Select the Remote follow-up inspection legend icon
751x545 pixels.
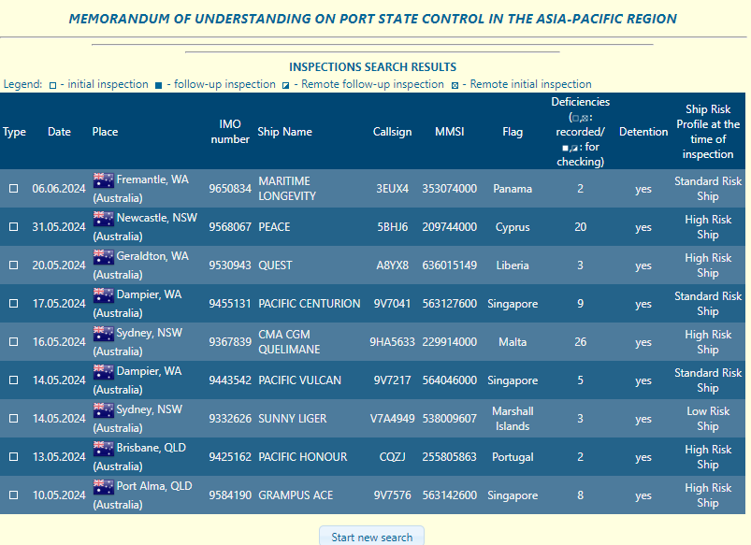coord(285,85)
